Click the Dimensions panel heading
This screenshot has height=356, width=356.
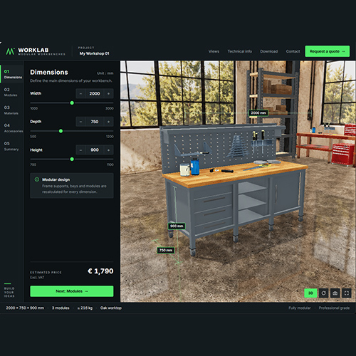49,72
